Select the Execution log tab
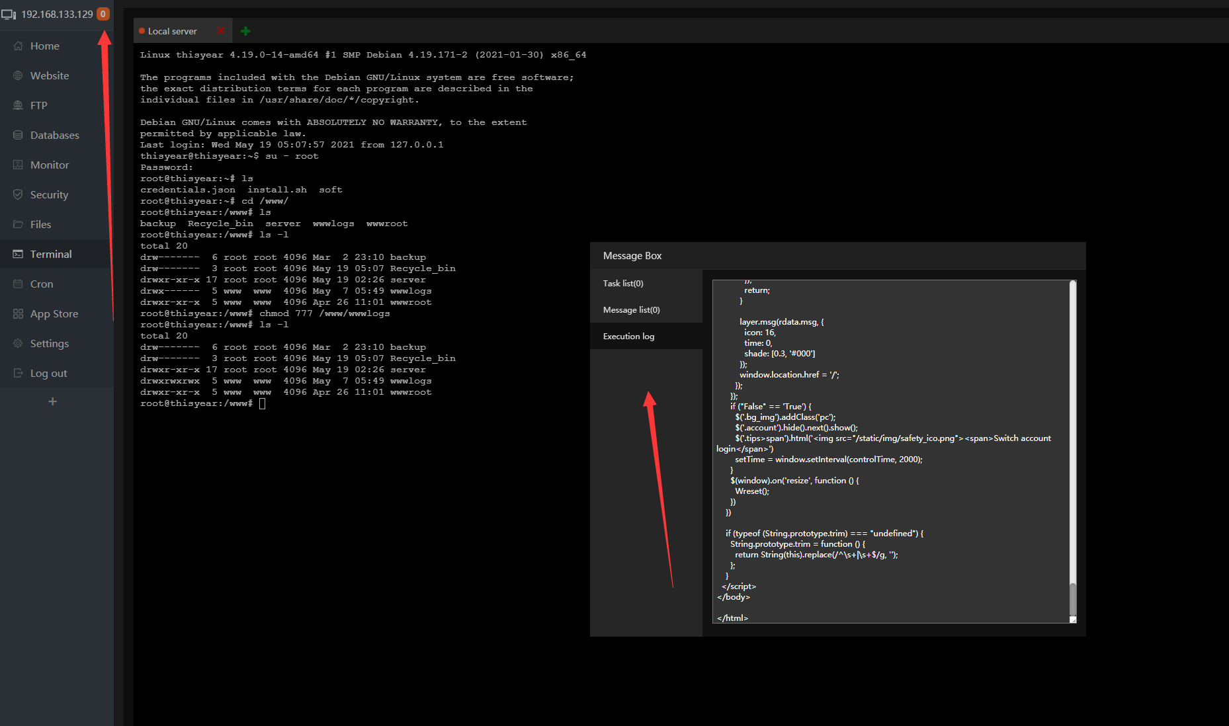 click(628, 337)
